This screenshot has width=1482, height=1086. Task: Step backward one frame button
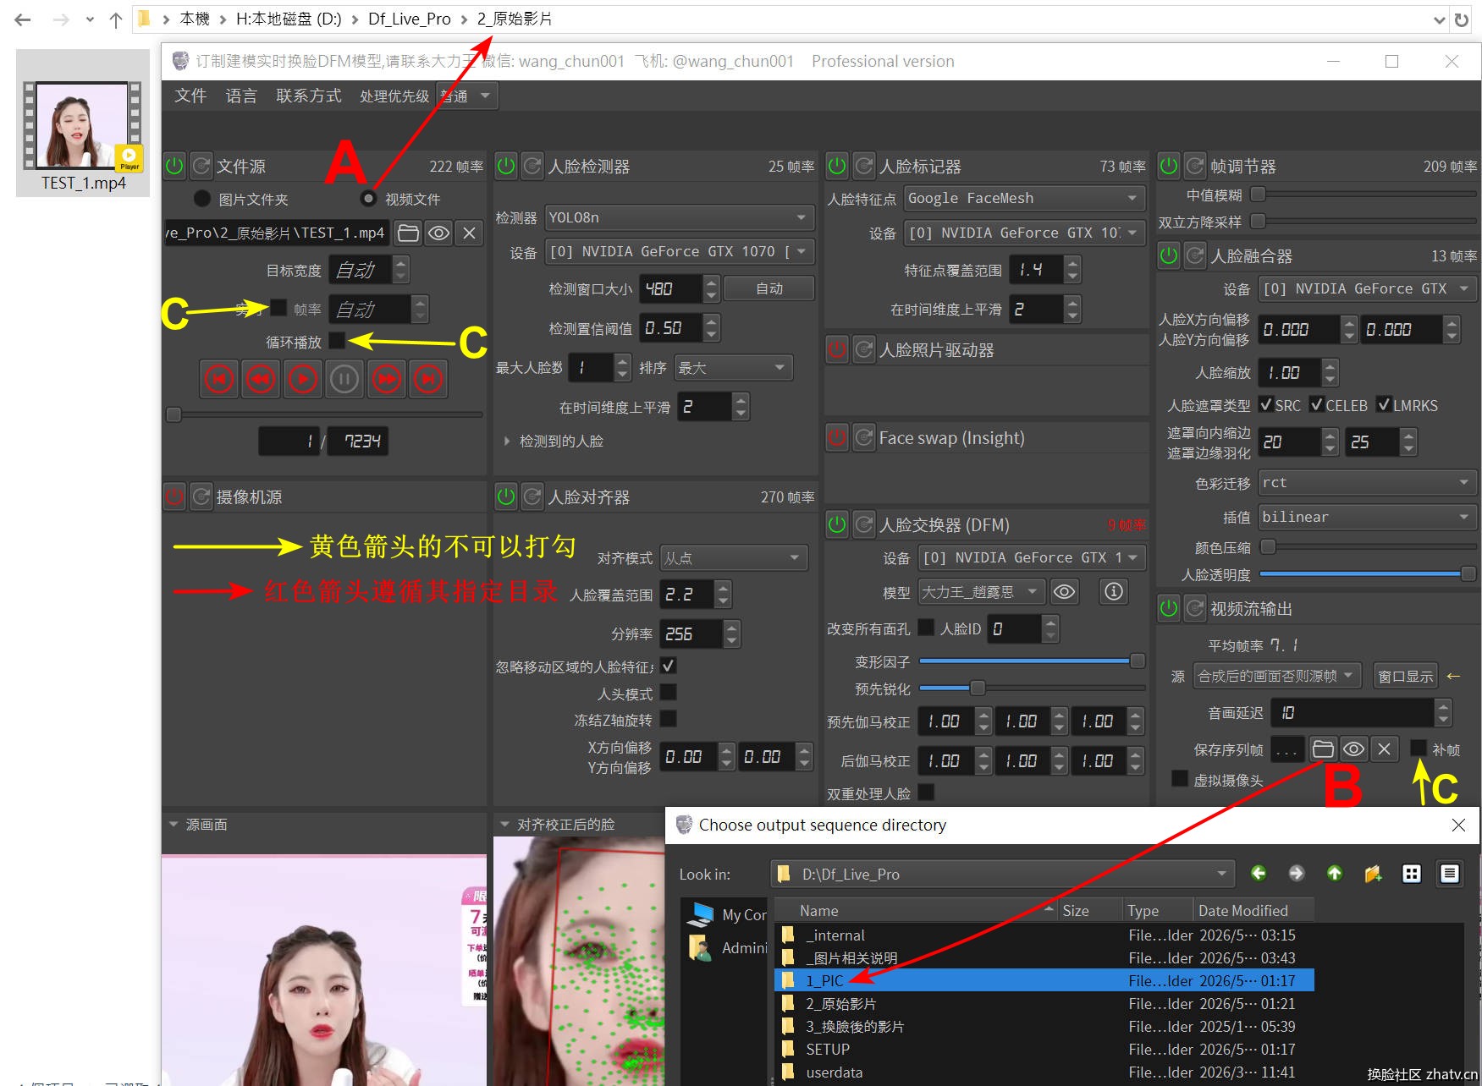[x=261, y=379]
